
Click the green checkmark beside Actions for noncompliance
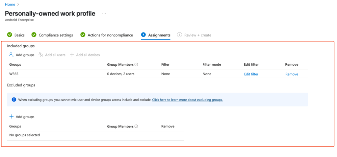(83, 35)
